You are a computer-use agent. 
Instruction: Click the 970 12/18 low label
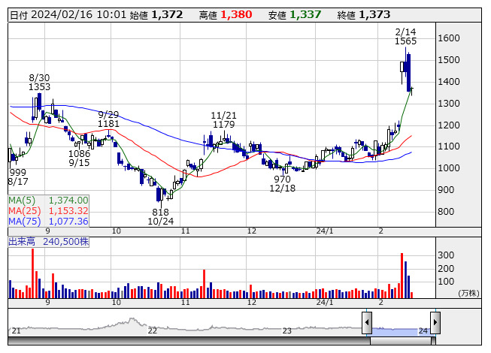[x=283, y=183]
